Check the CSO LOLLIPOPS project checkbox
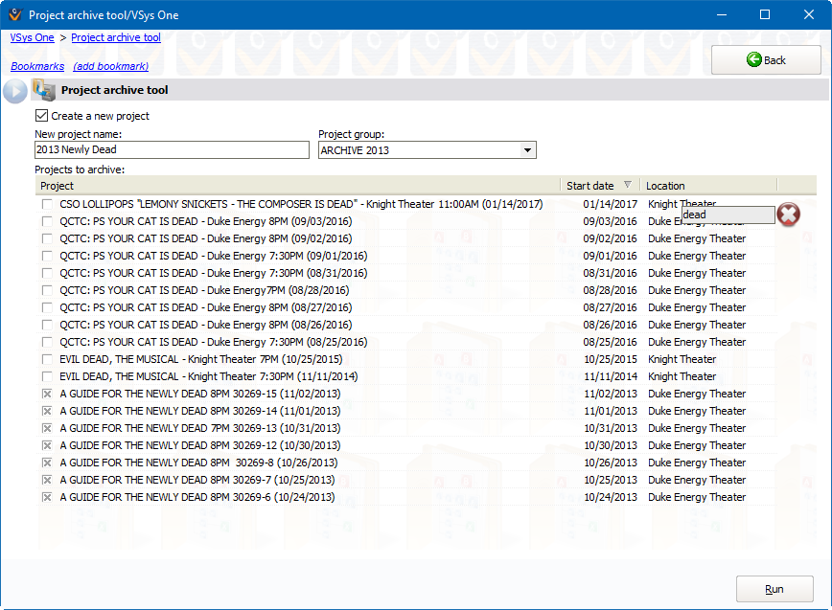Image resolution: width=832 pixels, height=610 pixels. (47, 204)
